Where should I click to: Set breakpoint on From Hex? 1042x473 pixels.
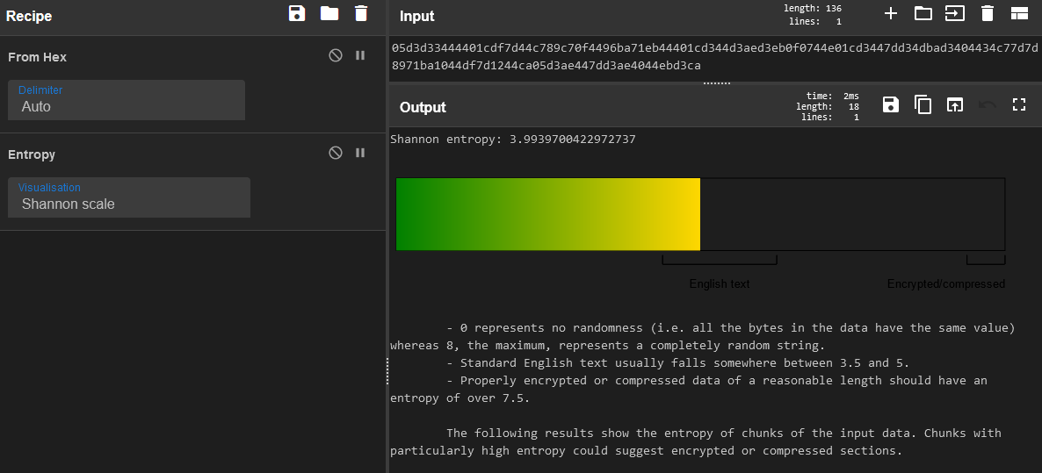pyautogui.click(x=360, y=55)
